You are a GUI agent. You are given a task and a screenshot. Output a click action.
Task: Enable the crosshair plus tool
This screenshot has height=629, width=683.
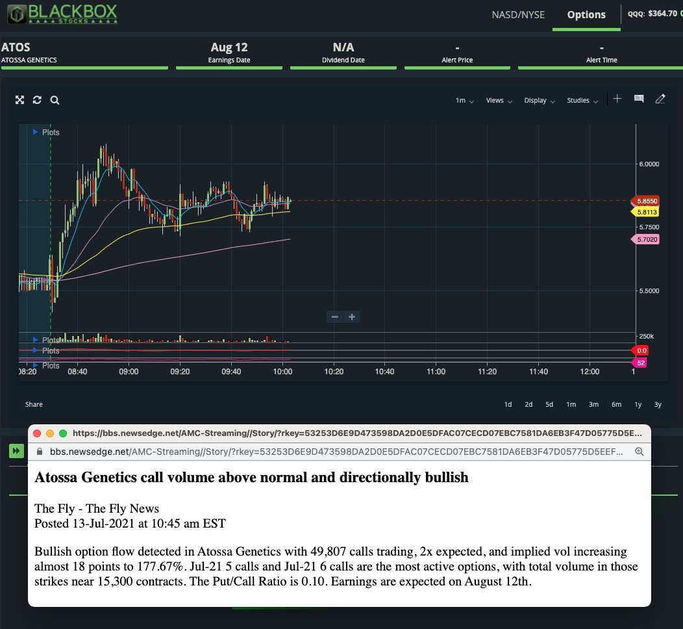pyautogui.click(x=617, y=99)
